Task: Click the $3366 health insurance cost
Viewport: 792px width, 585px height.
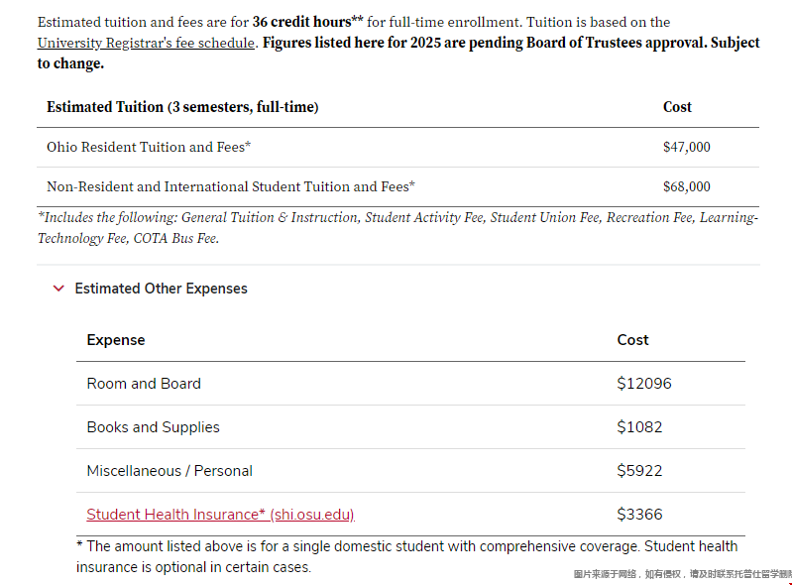Action: click(x=639, y=515)
